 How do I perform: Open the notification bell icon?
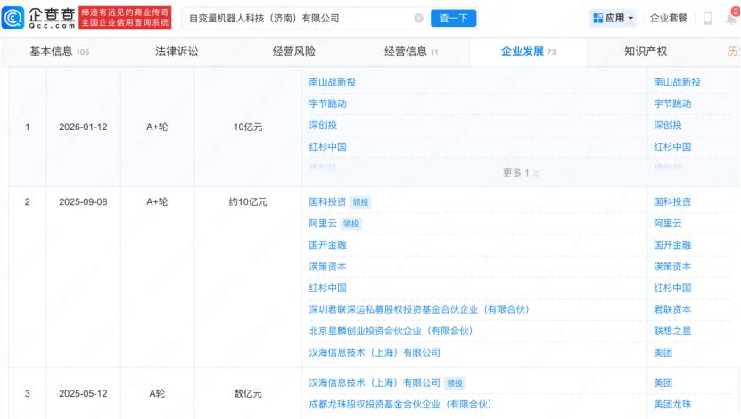[x=732, y=18]
